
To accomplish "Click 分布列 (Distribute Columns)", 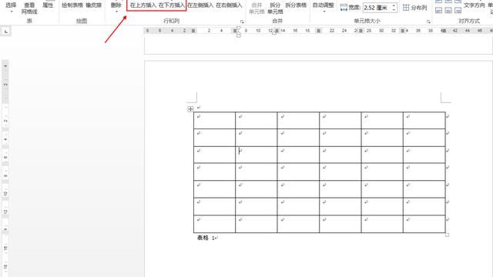I will point(415,8).
